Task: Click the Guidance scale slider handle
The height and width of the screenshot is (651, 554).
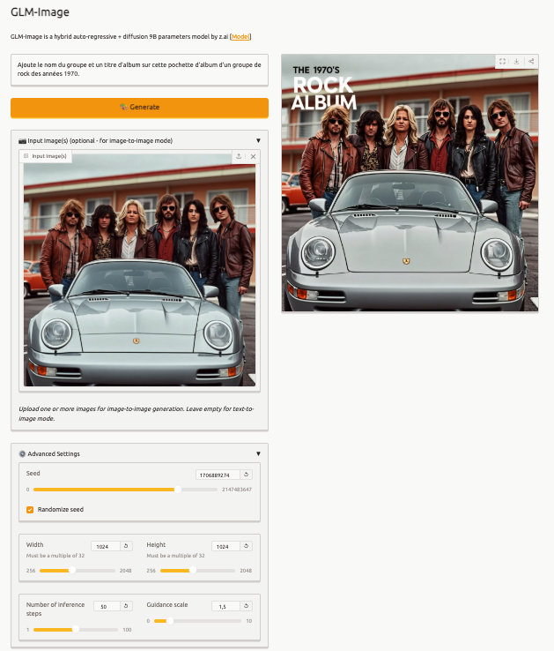Action: tap(169, 621)
